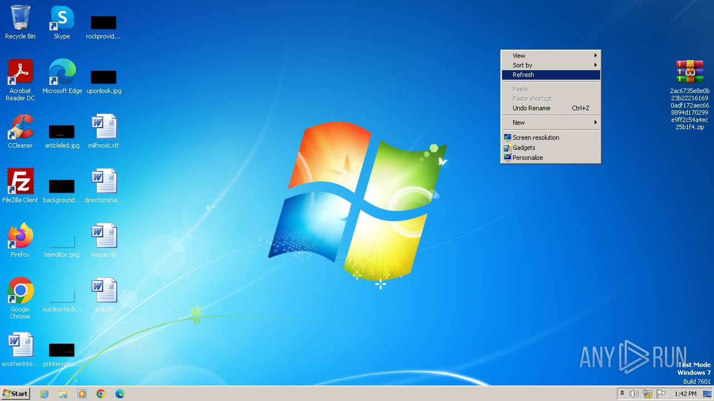Viewport: 714px width, 401px height.
Task: Select the anotherinte... document
Action: coord(20,350)
